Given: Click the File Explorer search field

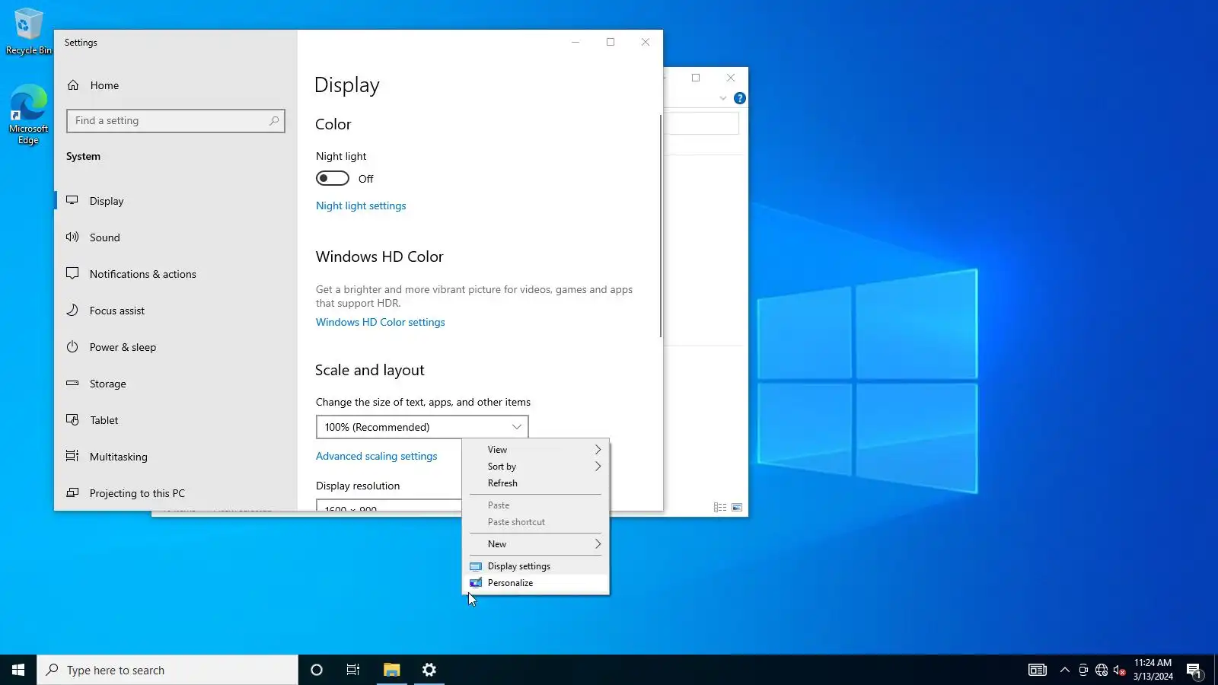Looking at the screenshot, I should (701, 123).
